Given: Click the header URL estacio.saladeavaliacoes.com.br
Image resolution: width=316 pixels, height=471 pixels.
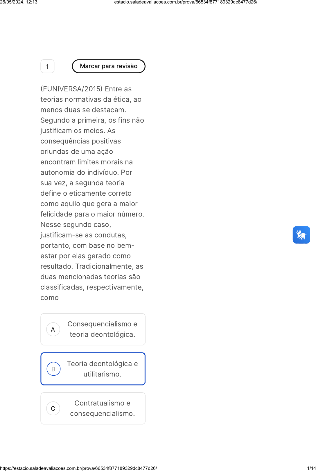Looking at the screenshot, I should (x=186, y=2).
